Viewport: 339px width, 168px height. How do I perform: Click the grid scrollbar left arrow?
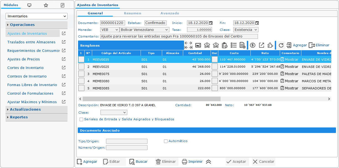pos(80,99)
